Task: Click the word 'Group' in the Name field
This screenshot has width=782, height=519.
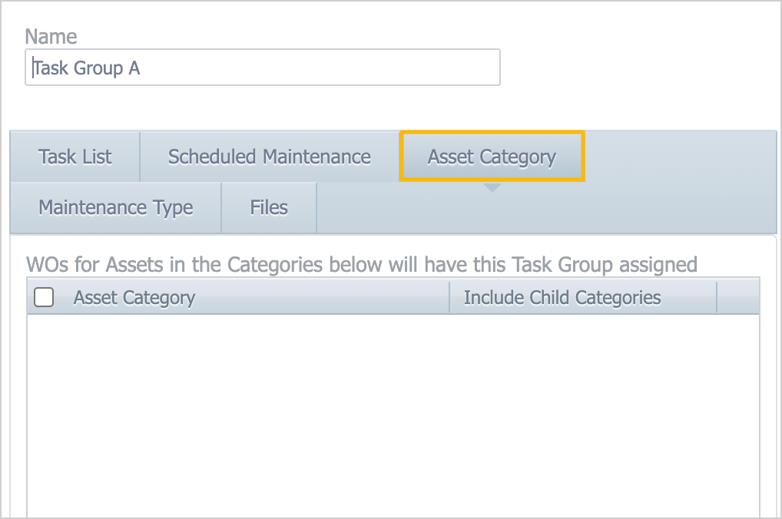Action: point(98,68)
